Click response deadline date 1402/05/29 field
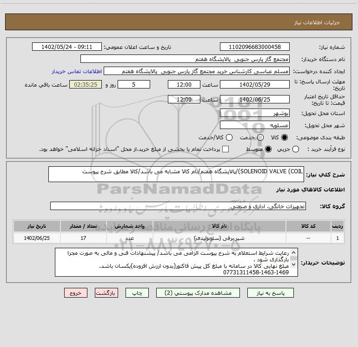The image size is (358, 347). 255,84
